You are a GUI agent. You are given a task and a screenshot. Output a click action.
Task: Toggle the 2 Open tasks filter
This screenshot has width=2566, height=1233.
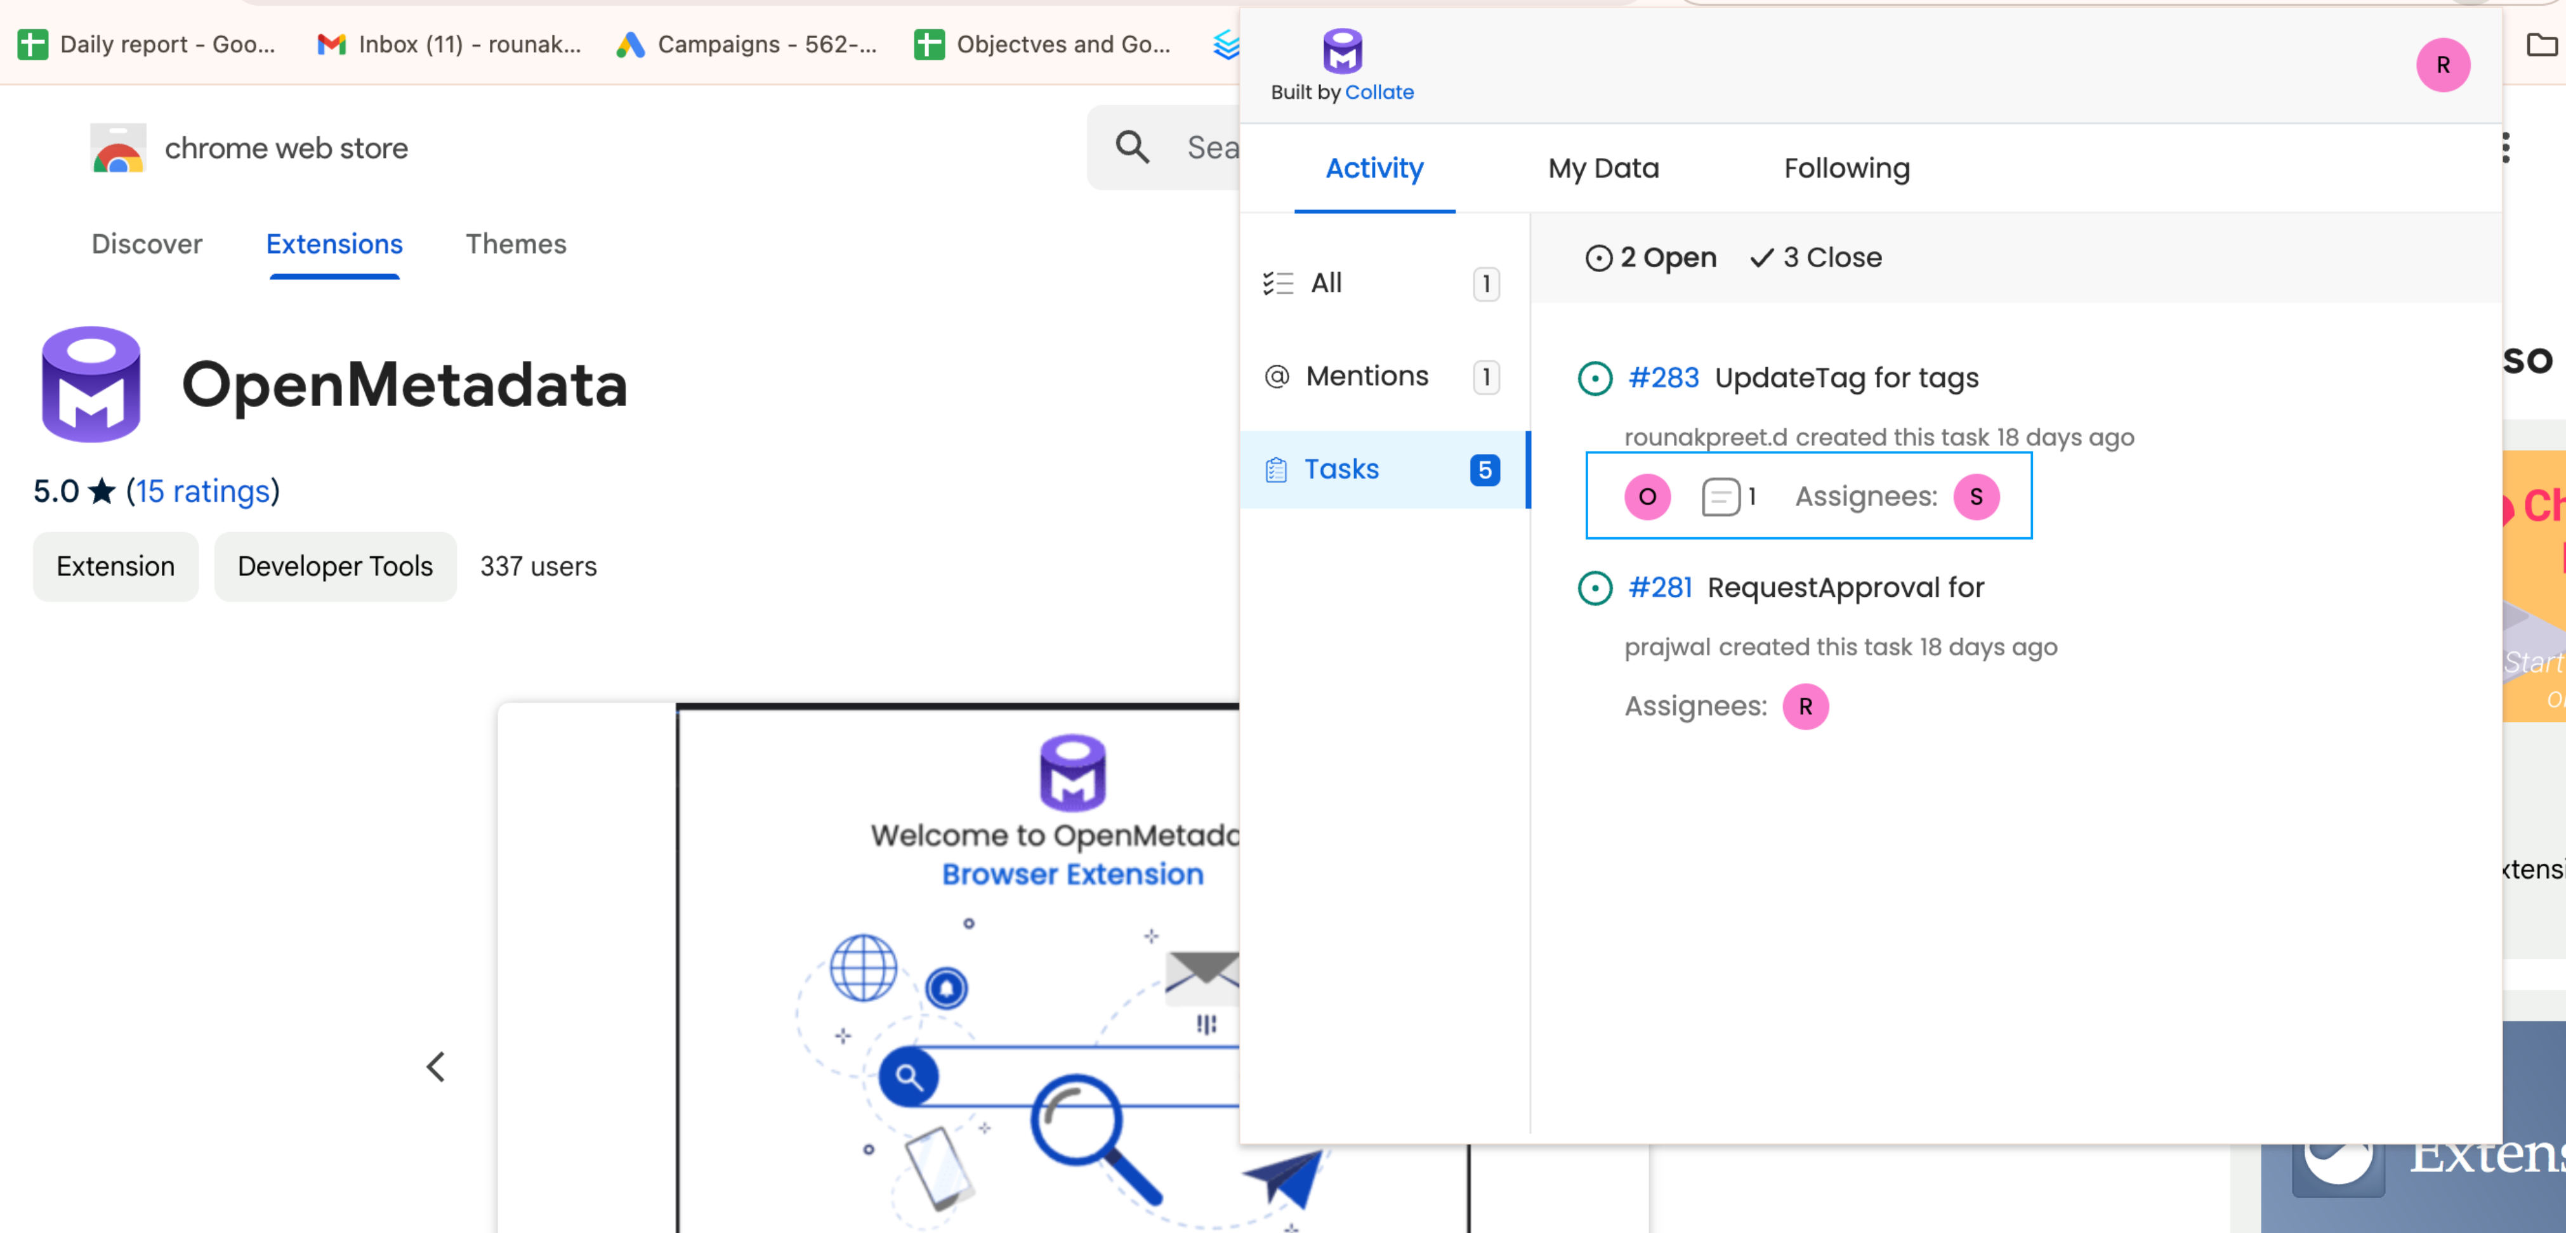click(1650, 257)
